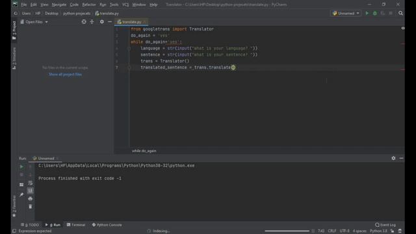The height and width of the screenshot is (234, 416).
Task: Open the Refactor menu
Action: pos(89,5)
